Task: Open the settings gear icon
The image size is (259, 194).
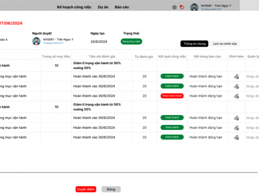Action: pos(174,7)
